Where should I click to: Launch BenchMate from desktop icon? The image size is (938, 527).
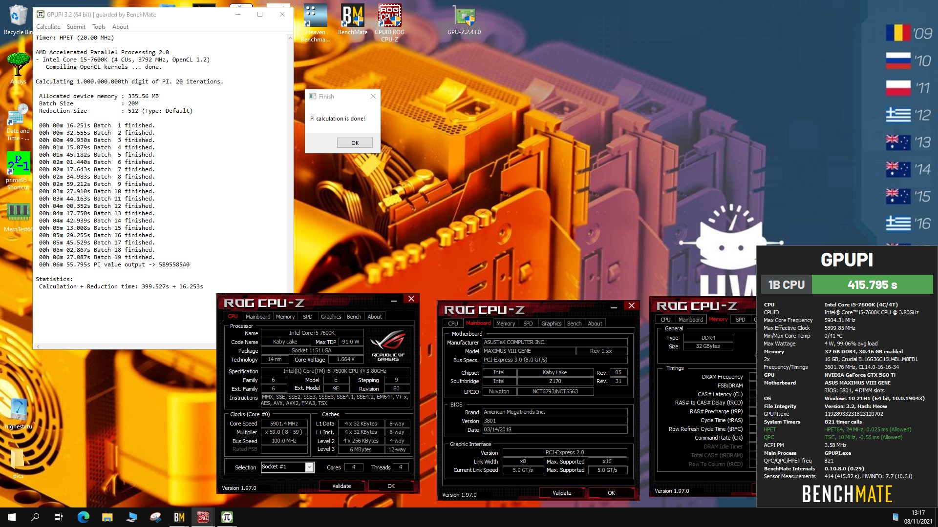point(352,20)
